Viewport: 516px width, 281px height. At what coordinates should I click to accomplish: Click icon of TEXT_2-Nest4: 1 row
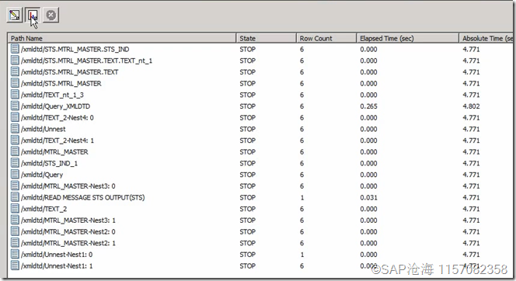(15, 140)
